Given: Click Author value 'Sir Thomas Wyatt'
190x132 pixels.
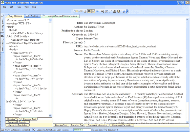Looking at the screenshot, I should click(x=94, y=27).
